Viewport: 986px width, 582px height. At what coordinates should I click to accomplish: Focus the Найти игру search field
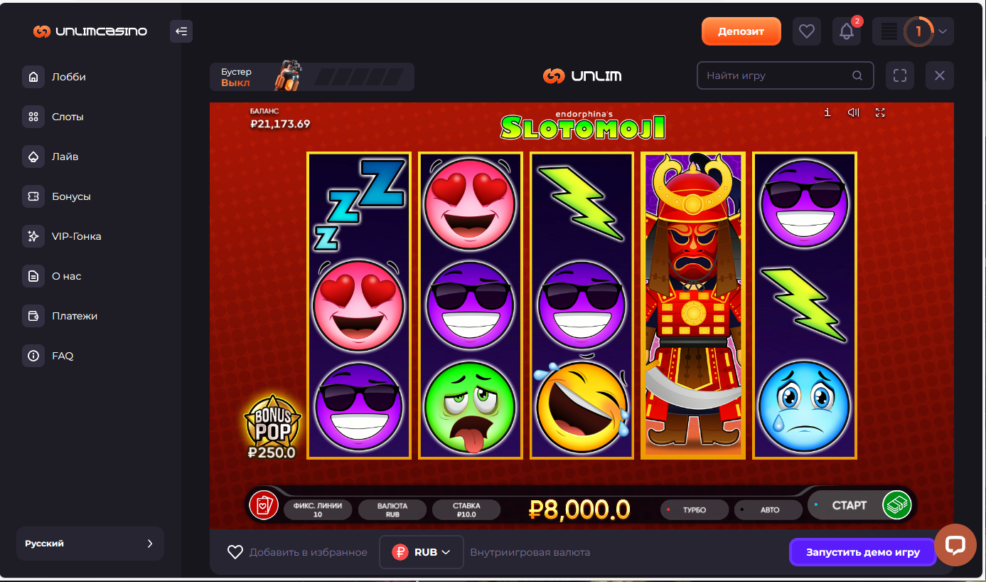tap(786, 75)
